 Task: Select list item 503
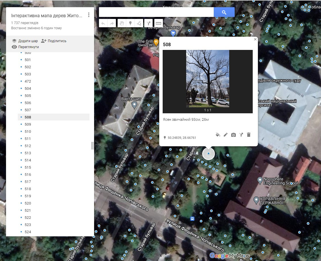[54, 74]
